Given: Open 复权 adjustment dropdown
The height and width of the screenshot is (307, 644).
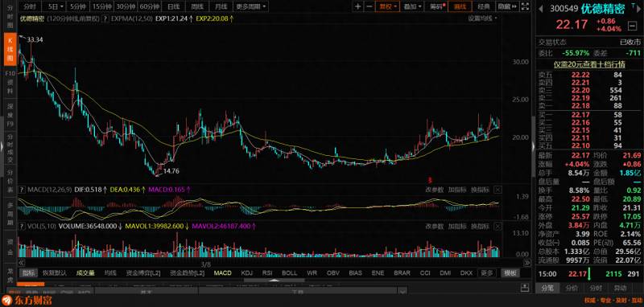Looking at the screenshot, I should (x=388, y=6).
